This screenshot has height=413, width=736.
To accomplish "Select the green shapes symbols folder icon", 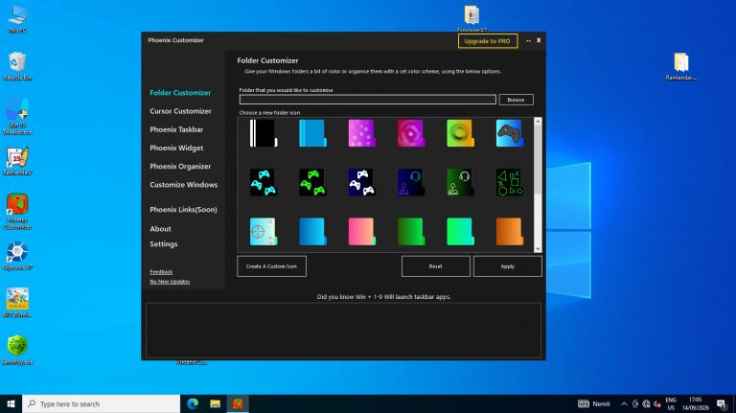I will [x=509, y=183].
